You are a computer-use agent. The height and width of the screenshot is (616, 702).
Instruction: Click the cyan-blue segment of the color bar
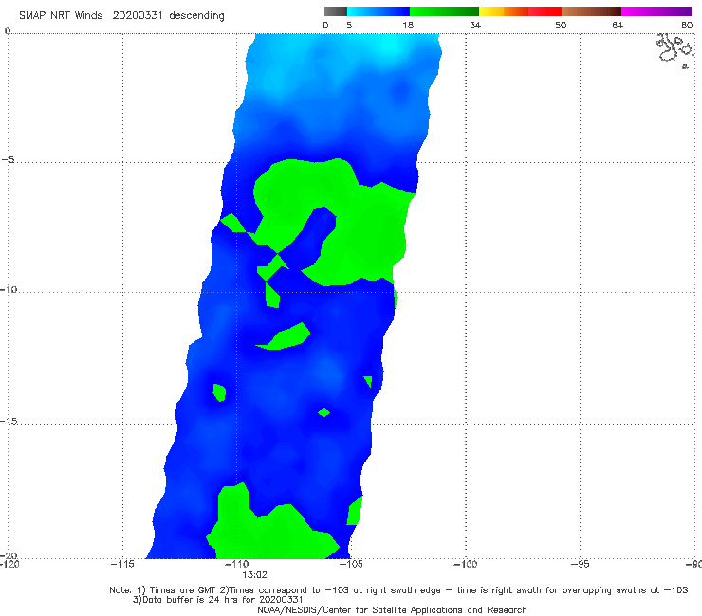(379, 11)
